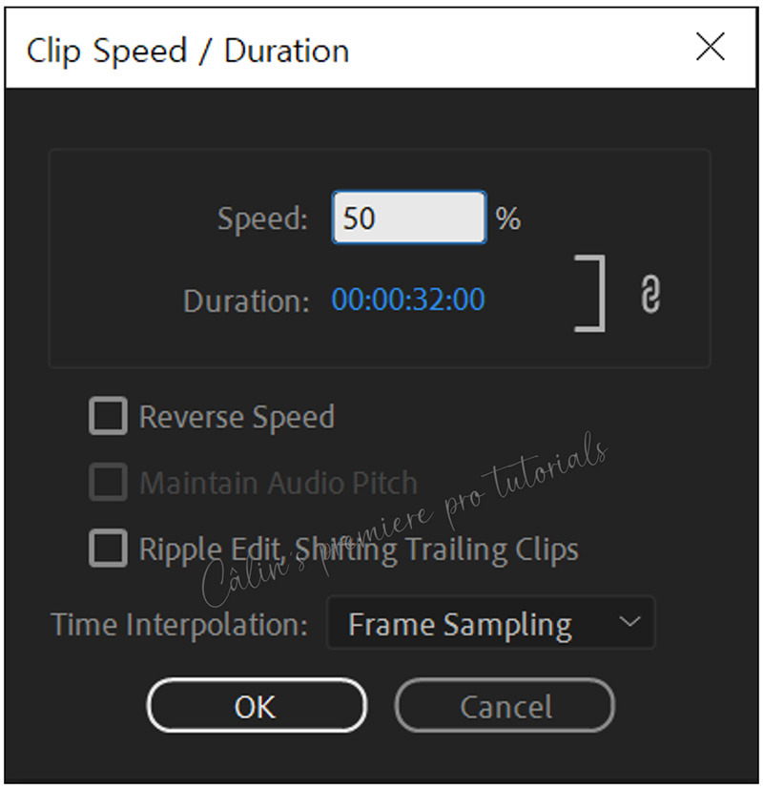Open the Time Interpolation Frame Sampling dropdown
Screen dimensions: 763x788
pyautogui.click(x=491, y=623)
